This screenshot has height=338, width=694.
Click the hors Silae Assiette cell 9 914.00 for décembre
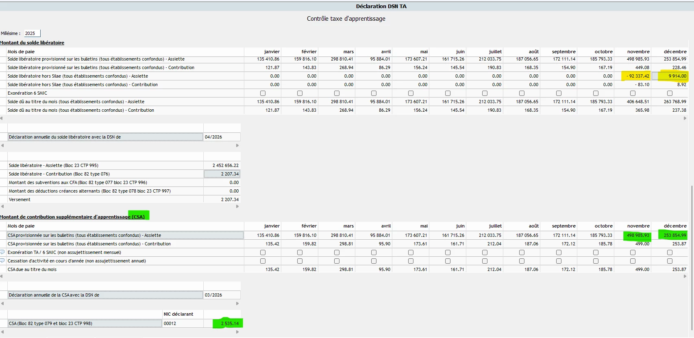(x=670, y=76)
